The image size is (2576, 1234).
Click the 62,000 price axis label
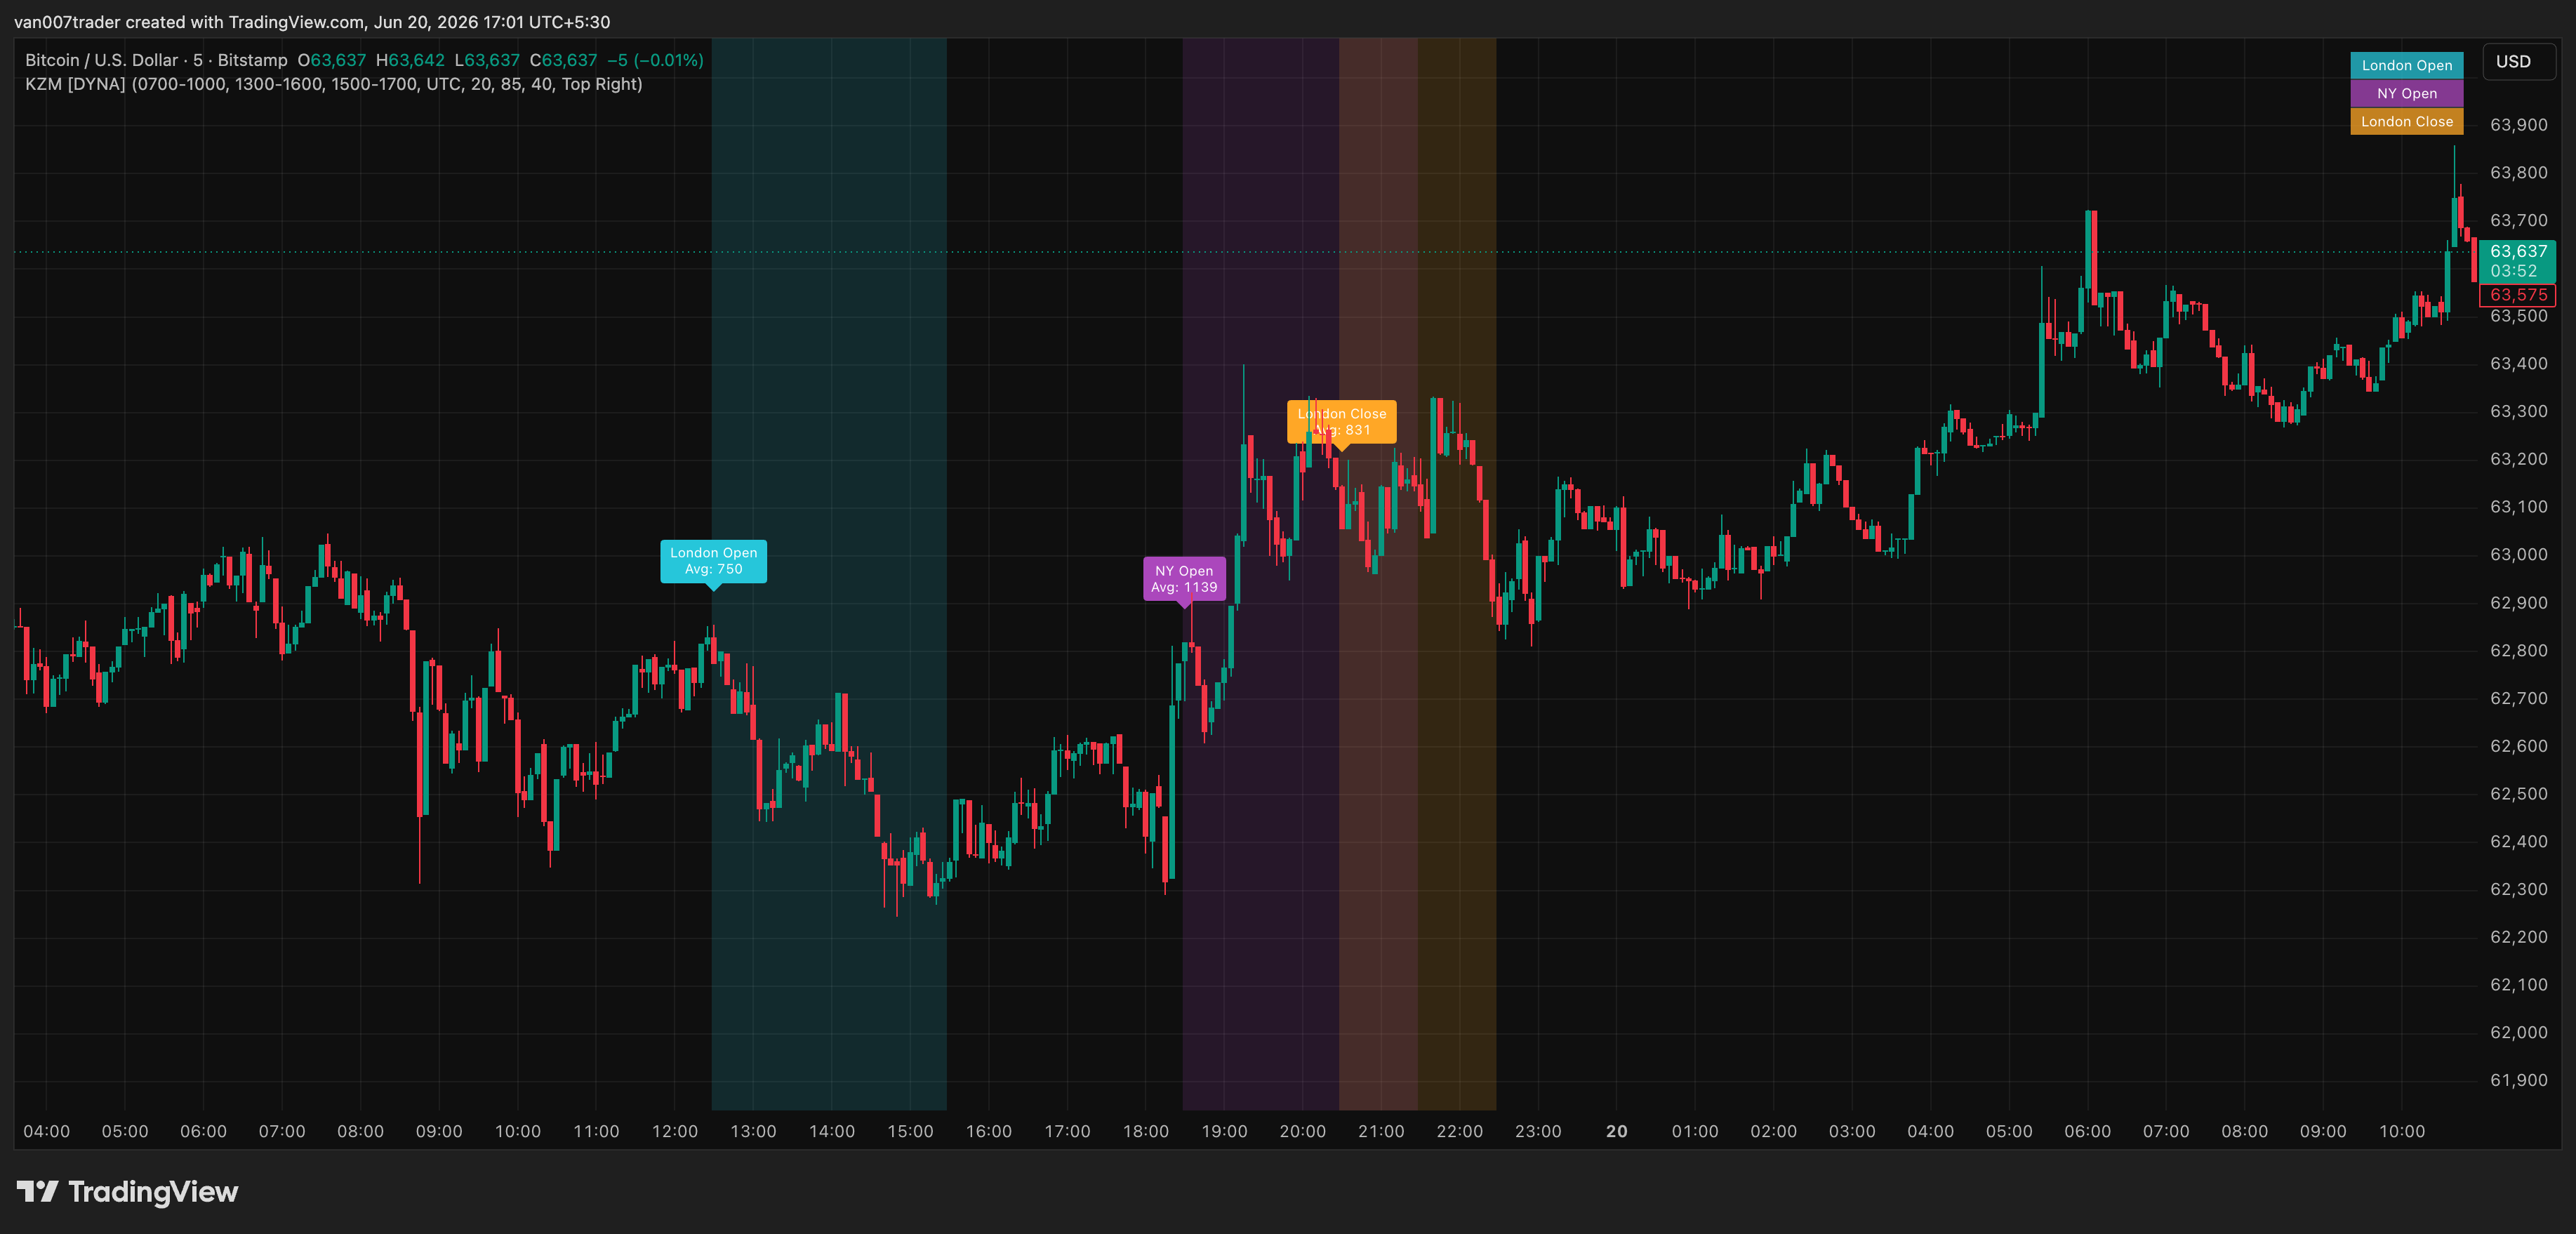2518,1032
